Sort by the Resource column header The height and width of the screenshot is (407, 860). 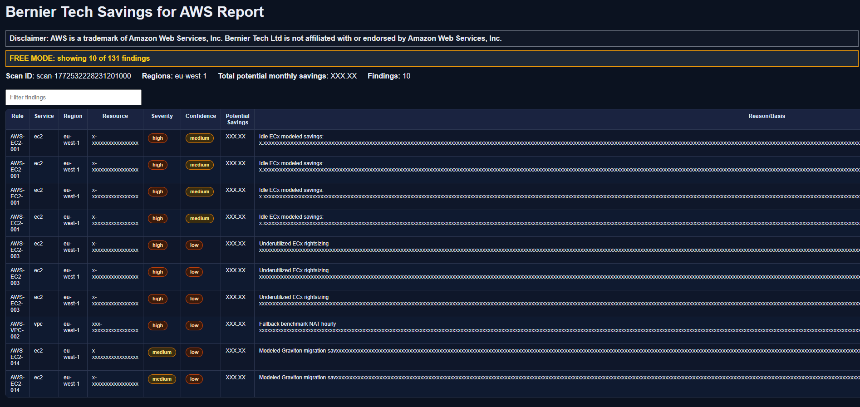115,116
